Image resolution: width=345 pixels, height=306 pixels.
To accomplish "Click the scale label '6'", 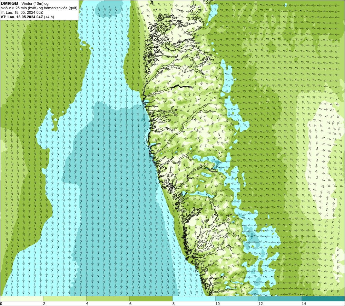I will tap(130, 304).
